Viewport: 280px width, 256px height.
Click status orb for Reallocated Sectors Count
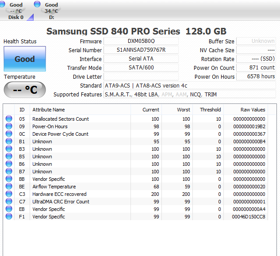[x=9, y=118]
